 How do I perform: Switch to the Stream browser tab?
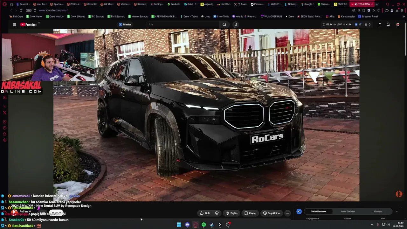324,4
